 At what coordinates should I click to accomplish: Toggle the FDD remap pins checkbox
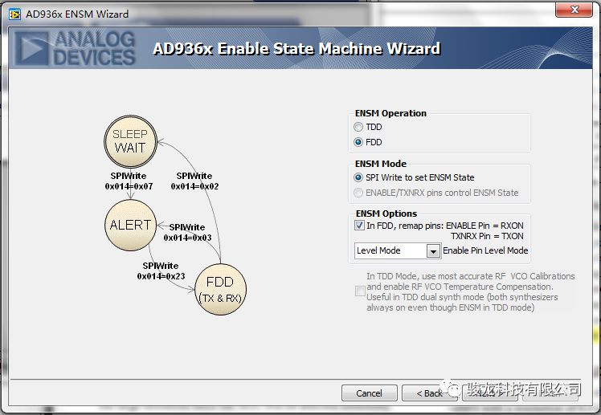coord(360,226)
